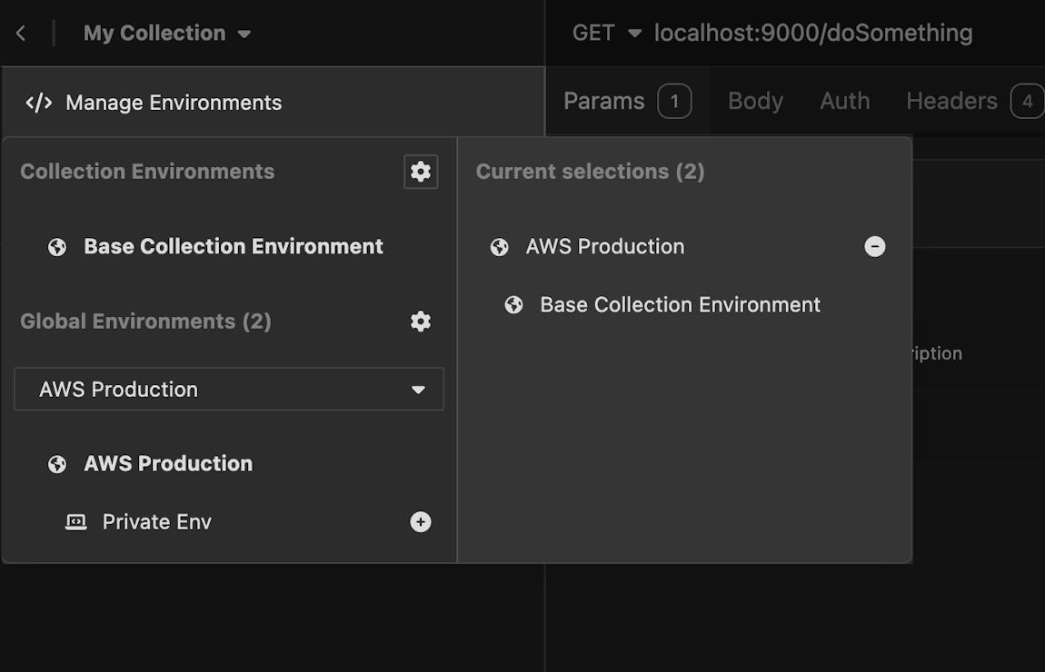Image resolution: width=1045 pixels, height=672 pixels.
Task: Click the Private Env laptop icon
Action: 76,522
